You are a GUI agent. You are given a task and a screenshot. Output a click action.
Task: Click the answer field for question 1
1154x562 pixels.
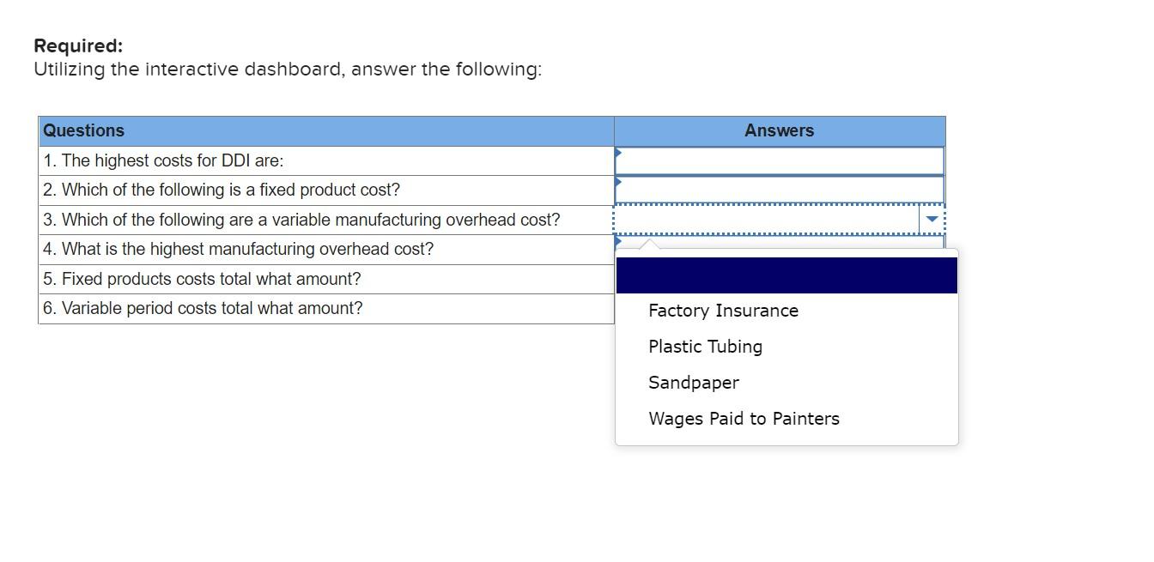point(777,160)
